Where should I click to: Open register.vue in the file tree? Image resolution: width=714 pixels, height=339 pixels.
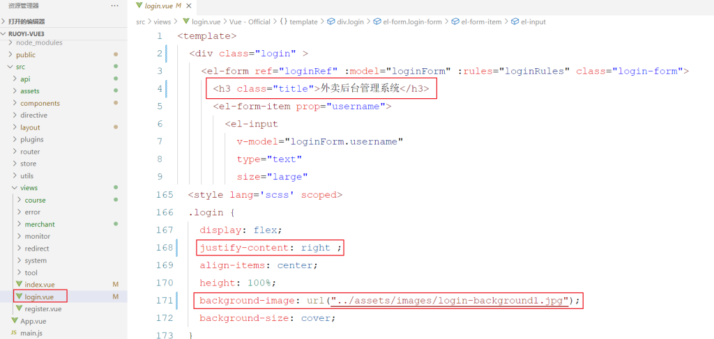(x=43, y=309)
